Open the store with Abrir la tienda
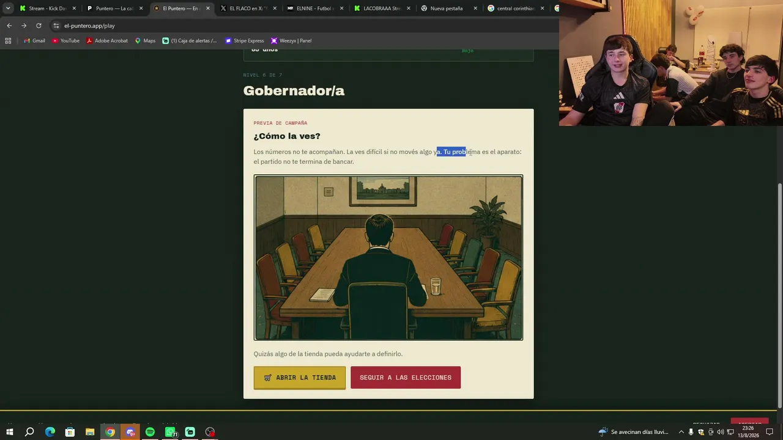The width and height of the screenshot is (783, 440). point(300,378)
